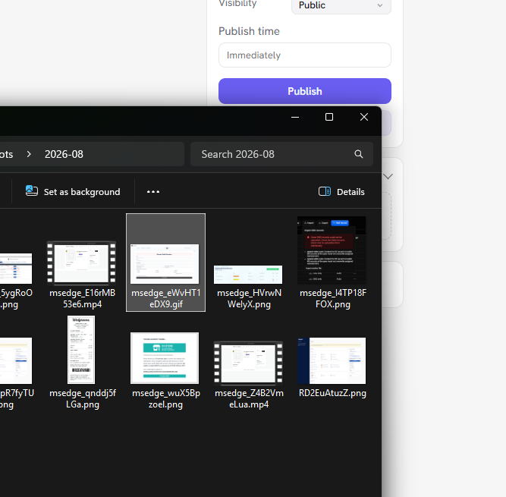
Task: Open the Visibility dropdown set to Public
Action: point(341,5)
